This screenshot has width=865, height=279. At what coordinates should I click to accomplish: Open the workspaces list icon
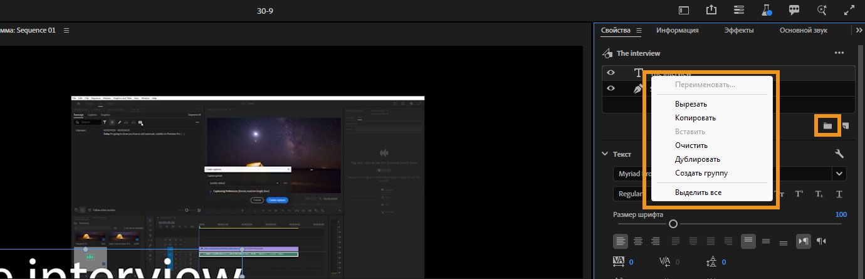click(x=739, y=11)
